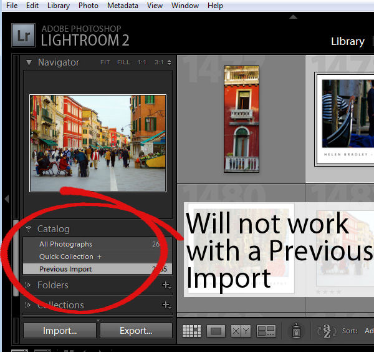Select Quick Collection in the Catalog

click(97, 257)
